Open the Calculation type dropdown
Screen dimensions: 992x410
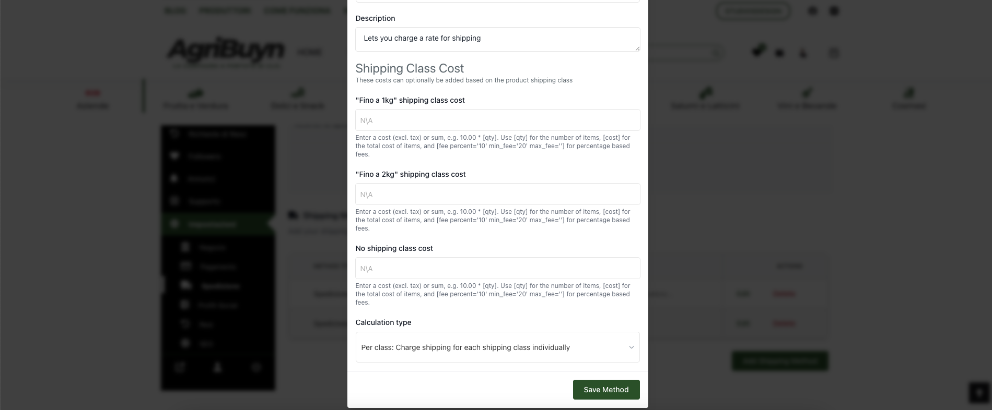click(x=497, y=347)
